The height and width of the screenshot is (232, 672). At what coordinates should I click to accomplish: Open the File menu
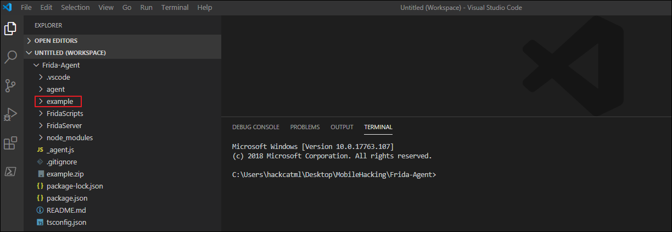click(x=26, y=8)
